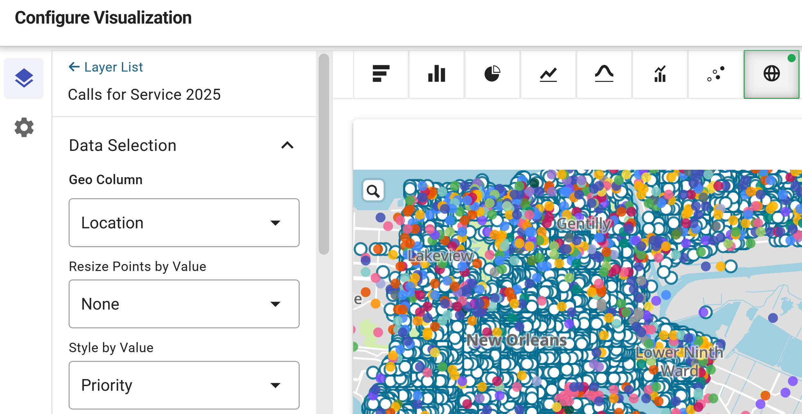Collapse the Data Selection section
802x414 pixels.
[x=287, y=145]
